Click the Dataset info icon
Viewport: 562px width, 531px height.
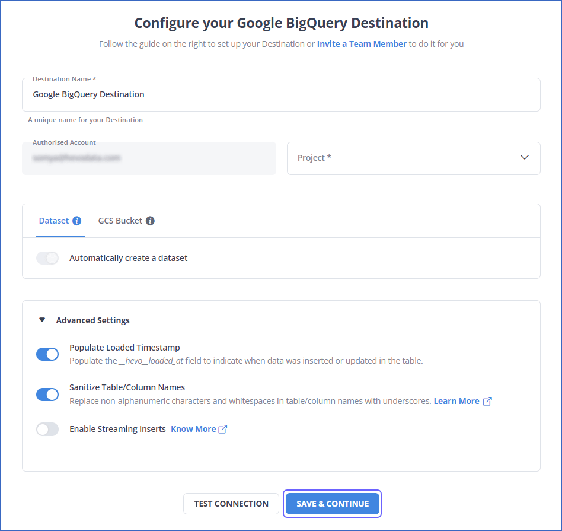coord(76,221)
